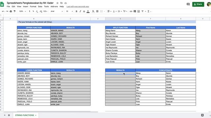The height and width of the screenshot is (118, 211).
Task: Open the all sheets list icon
Action: (9, 115)
